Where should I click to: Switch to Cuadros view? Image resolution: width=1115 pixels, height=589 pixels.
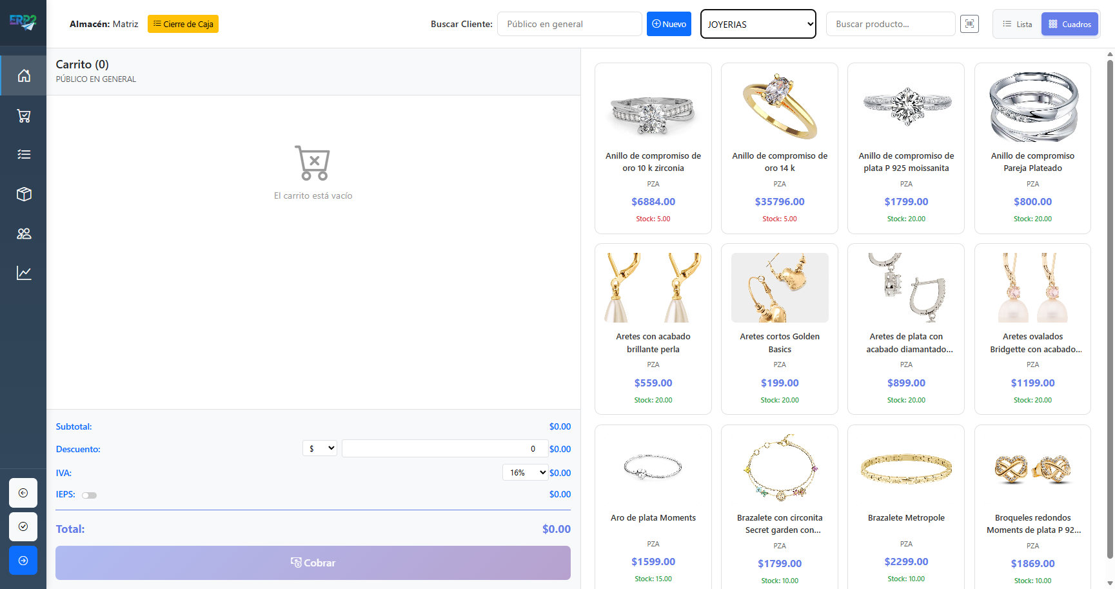coord(1069,24)
